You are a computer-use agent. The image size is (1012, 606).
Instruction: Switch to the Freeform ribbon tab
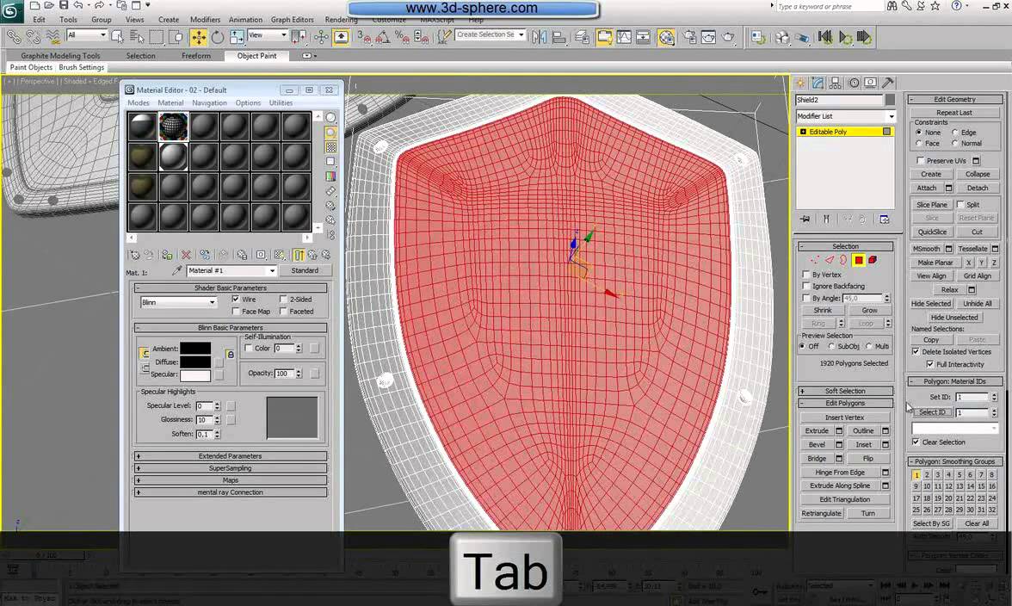(195, 56)
